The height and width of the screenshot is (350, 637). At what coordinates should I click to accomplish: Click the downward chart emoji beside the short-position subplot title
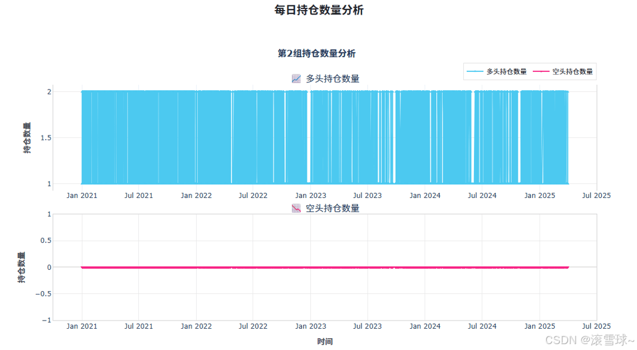pyautogui.click(x=297, y=209)
